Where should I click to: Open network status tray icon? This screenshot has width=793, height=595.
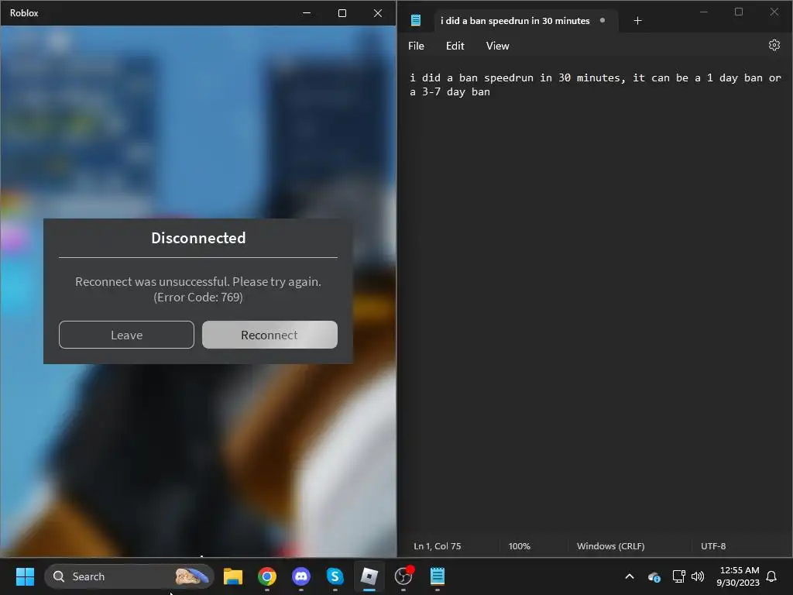point(678,576)
